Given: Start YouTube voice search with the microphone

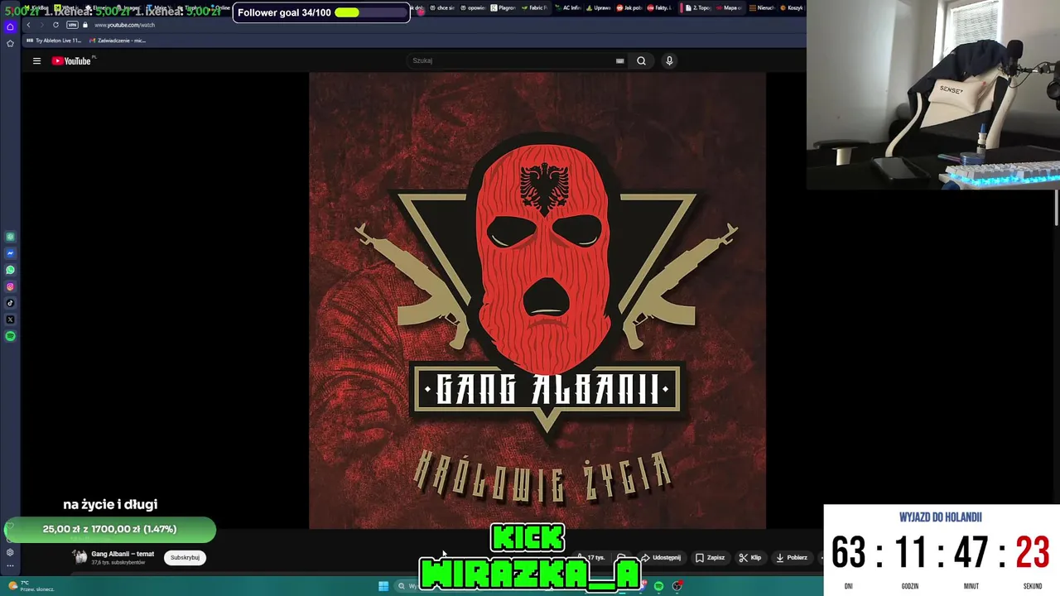Looking at the screenshot, I should (x=669, y=60).
